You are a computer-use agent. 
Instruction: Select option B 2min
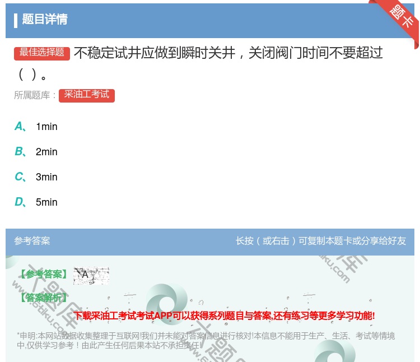(36, 152)
